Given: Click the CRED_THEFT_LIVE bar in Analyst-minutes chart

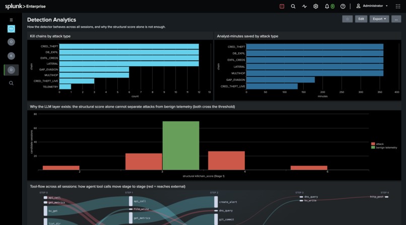Looking at the screenshot, I should pyautogui.click(x=272, y=86).
